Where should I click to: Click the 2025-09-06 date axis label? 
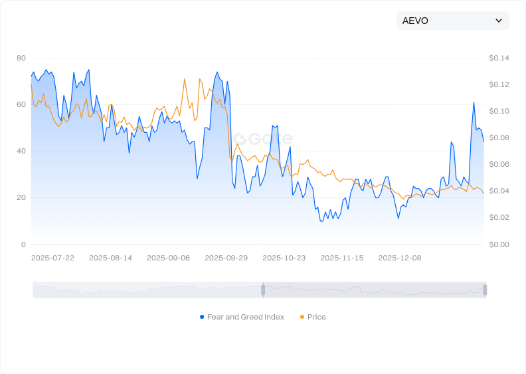168,258
